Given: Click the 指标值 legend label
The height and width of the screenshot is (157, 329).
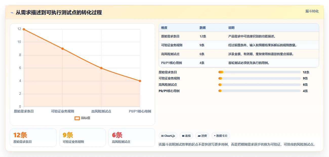Looking at the screenshot, I should click(86, 118).
